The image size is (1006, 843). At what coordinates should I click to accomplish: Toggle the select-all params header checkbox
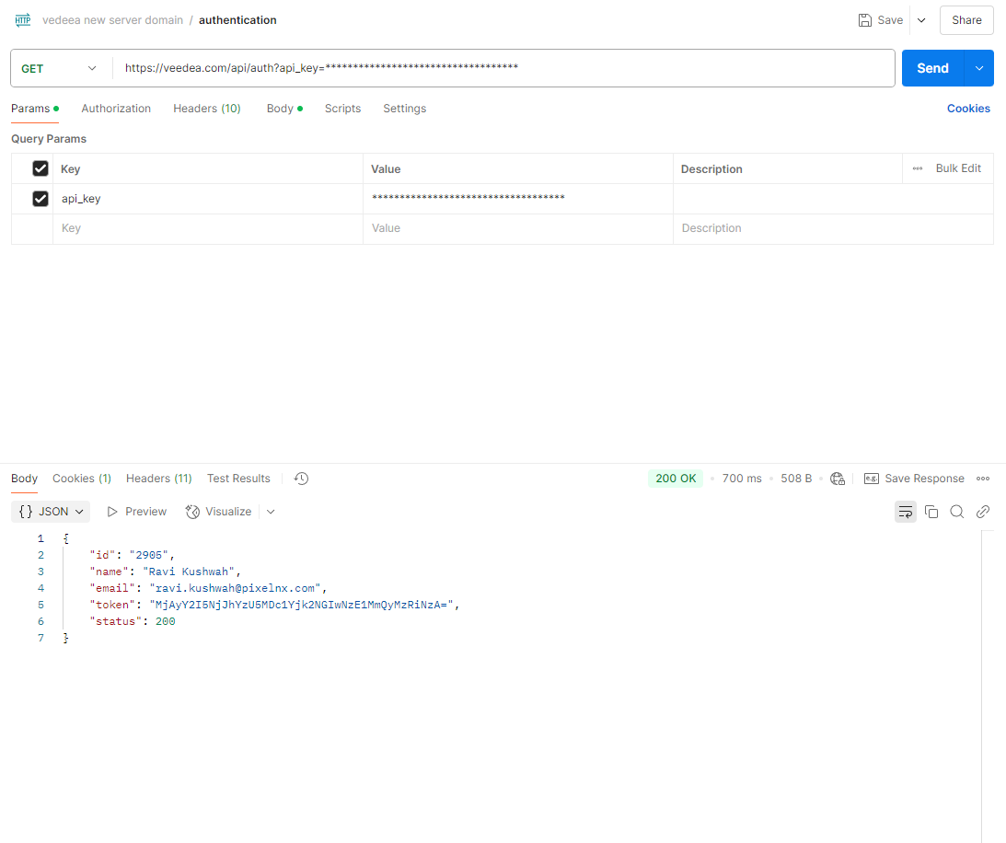40,168
